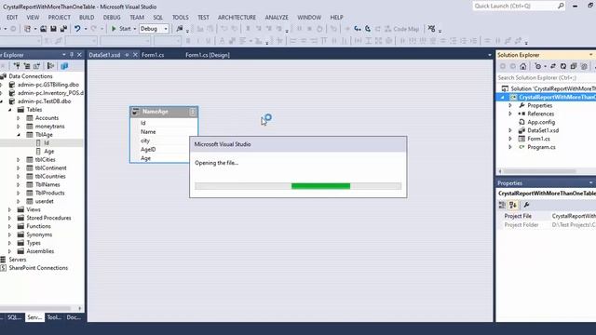Open the ARCHITECTURE menu

click(x=237, y=18)
